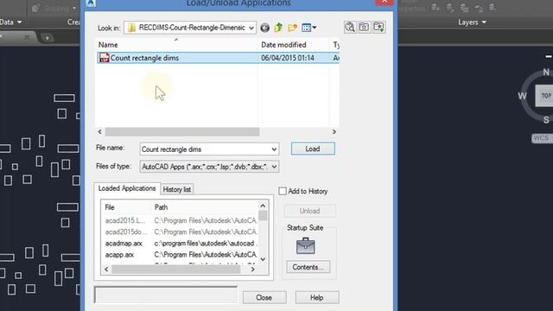Click left arrow of file list scrollbar
553x311 pixels.
pyautogui.click(x=100, y=131)
